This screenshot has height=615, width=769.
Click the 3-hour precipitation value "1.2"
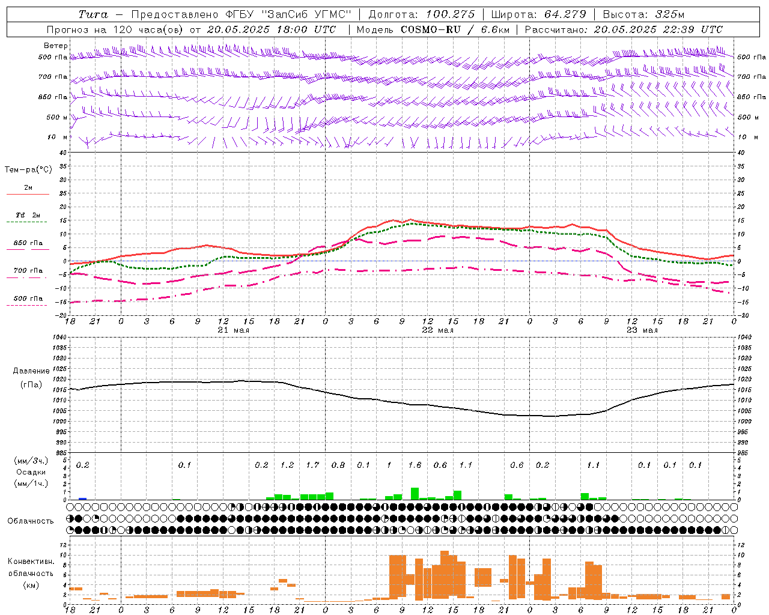point(287,465)
